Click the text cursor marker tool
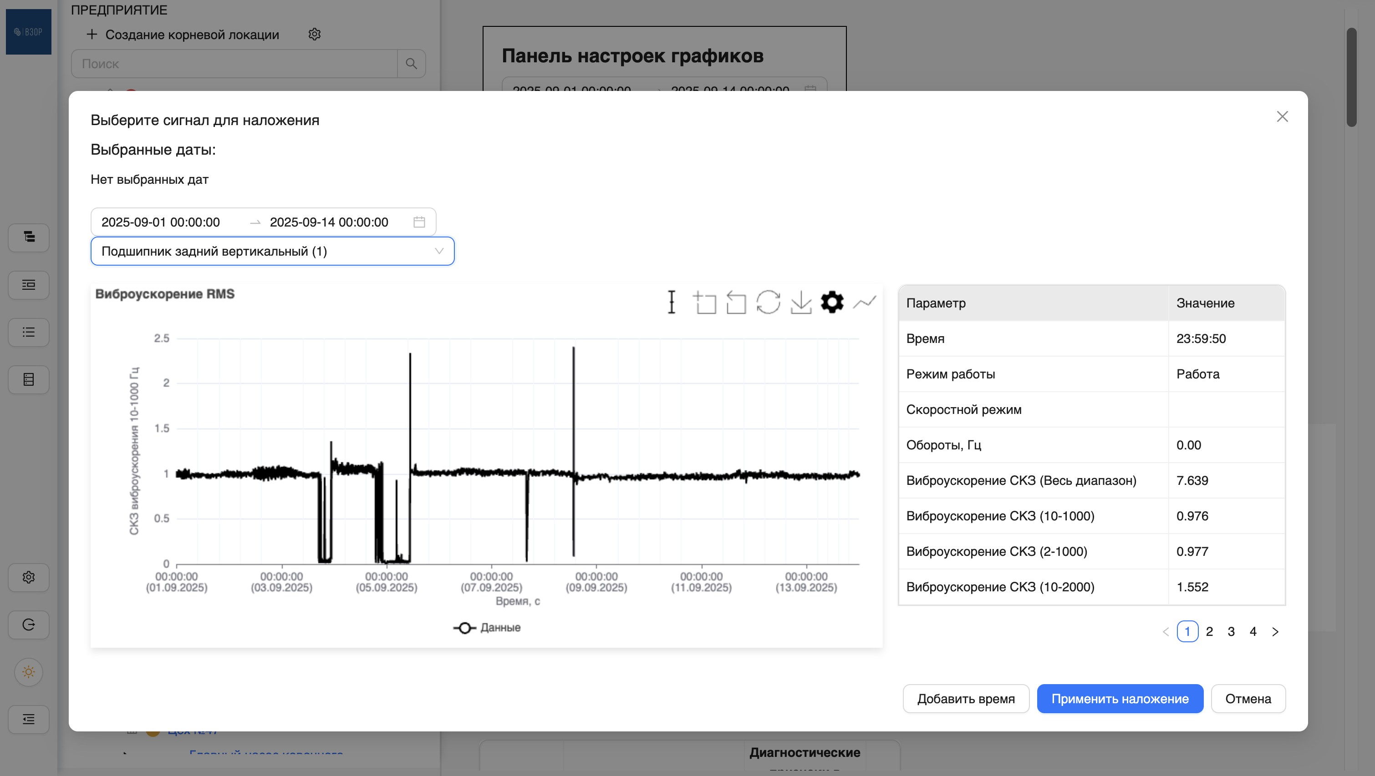Image resolution: width=1375 pixels, height=776 pixels. [x=672, y=302]
